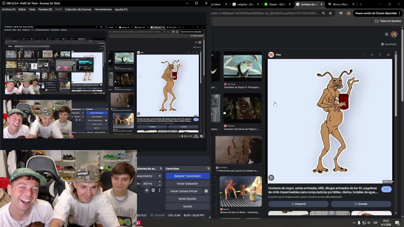Open Todos los favoritos folder
The width and height of the screenshot is (404, 227).
click(388, 21)
